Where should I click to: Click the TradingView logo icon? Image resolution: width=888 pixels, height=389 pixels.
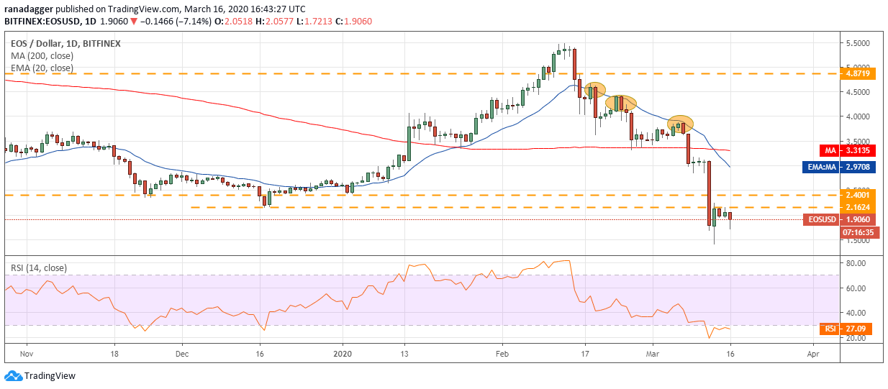12,376
